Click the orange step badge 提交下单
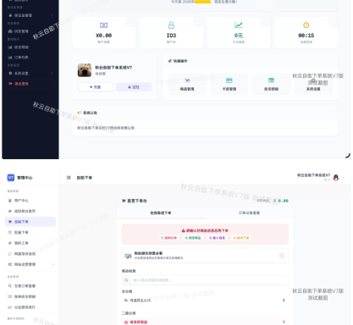This screenshot has height=325, width=353. coord(241,238)
